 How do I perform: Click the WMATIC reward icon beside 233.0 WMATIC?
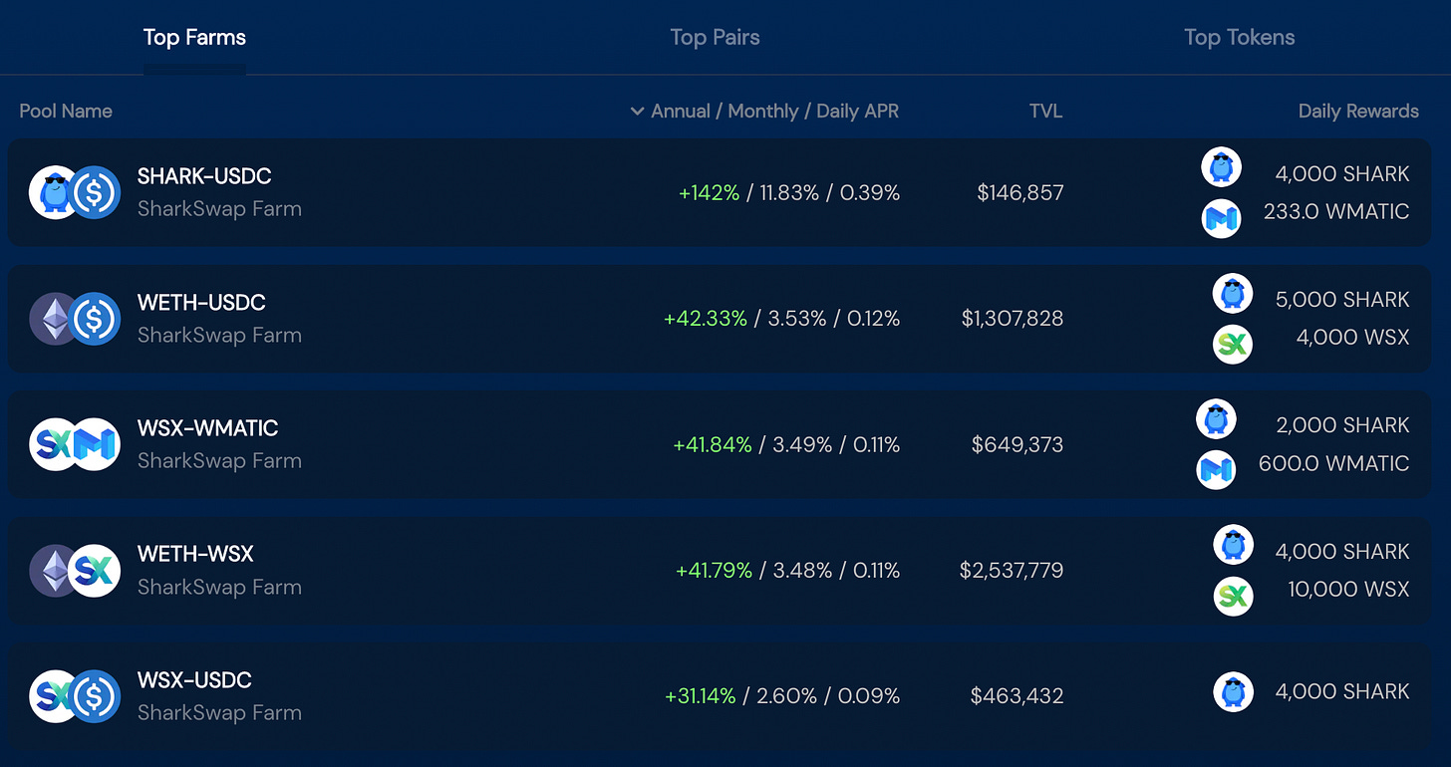[x=1221, y=218]
